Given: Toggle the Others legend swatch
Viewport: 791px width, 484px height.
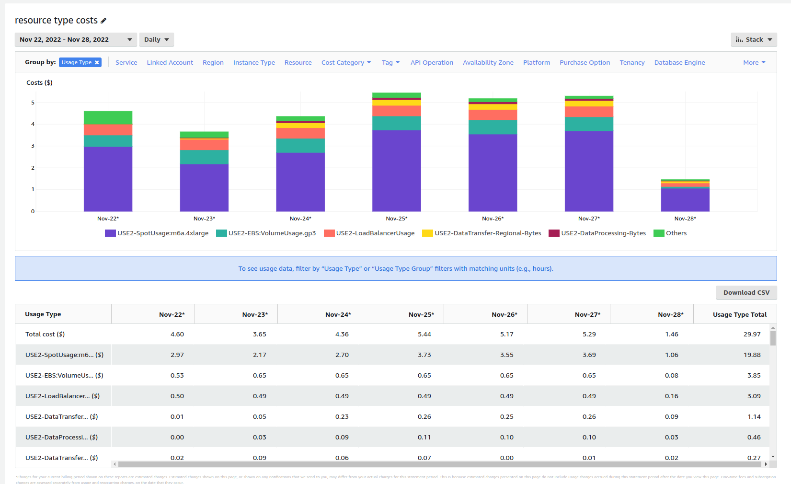Looking at the screenshot, I should pyautogui.click(x=659, y=233).
